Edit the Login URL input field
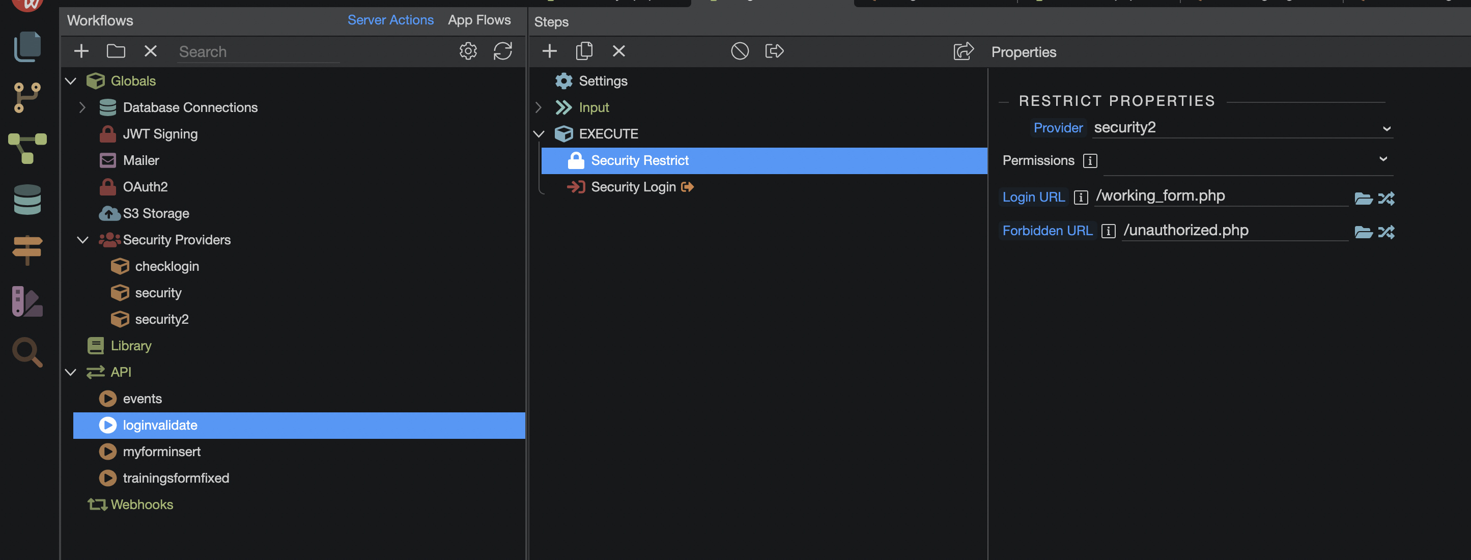The height and width of the screenshot is (560, 1471). click(x=1221, y=196)
